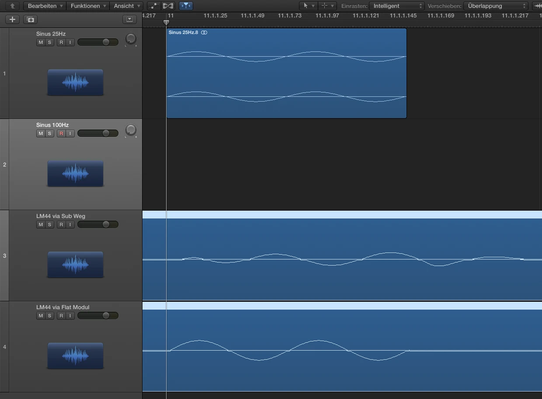Screen dimensions: 542x399
Task: Solo the LM44 via Sub Weg track
Action: pos(49,225)
